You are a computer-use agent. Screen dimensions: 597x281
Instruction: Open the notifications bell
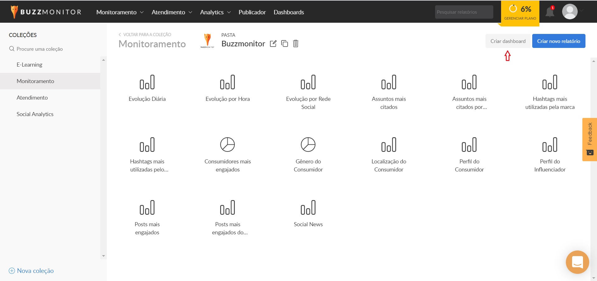[550, 12]
